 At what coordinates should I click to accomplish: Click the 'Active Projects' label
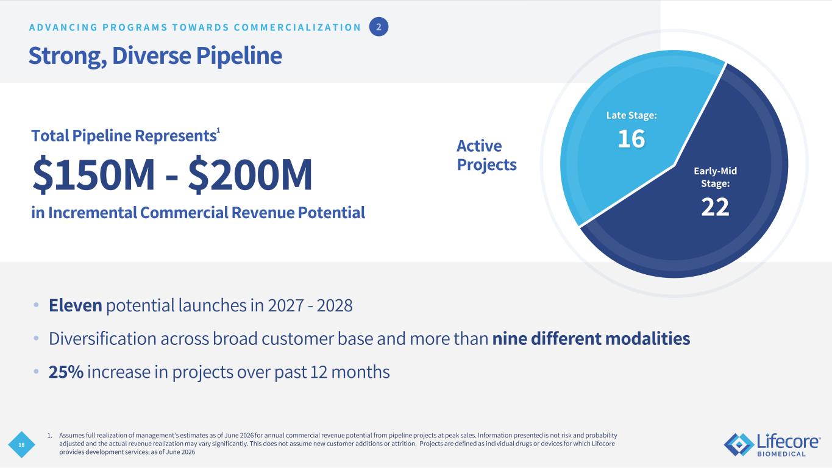pyautogui.click(x=486, y=155)
